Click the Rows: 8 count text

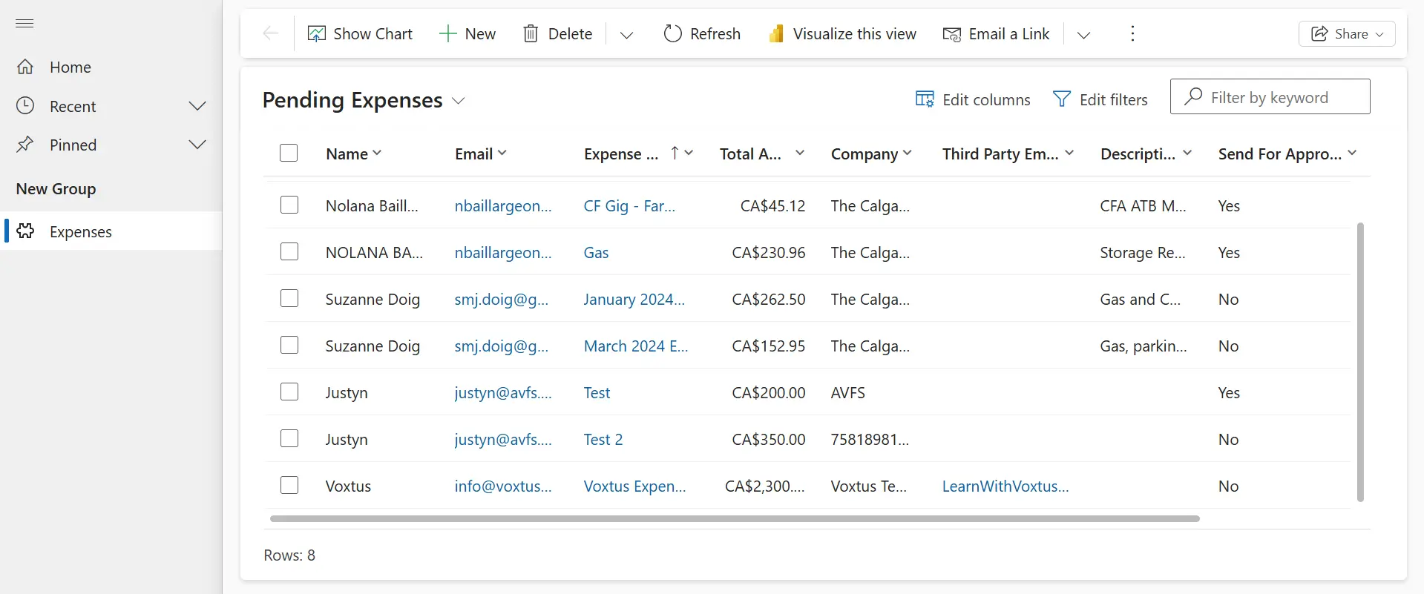tap(289, 555)
